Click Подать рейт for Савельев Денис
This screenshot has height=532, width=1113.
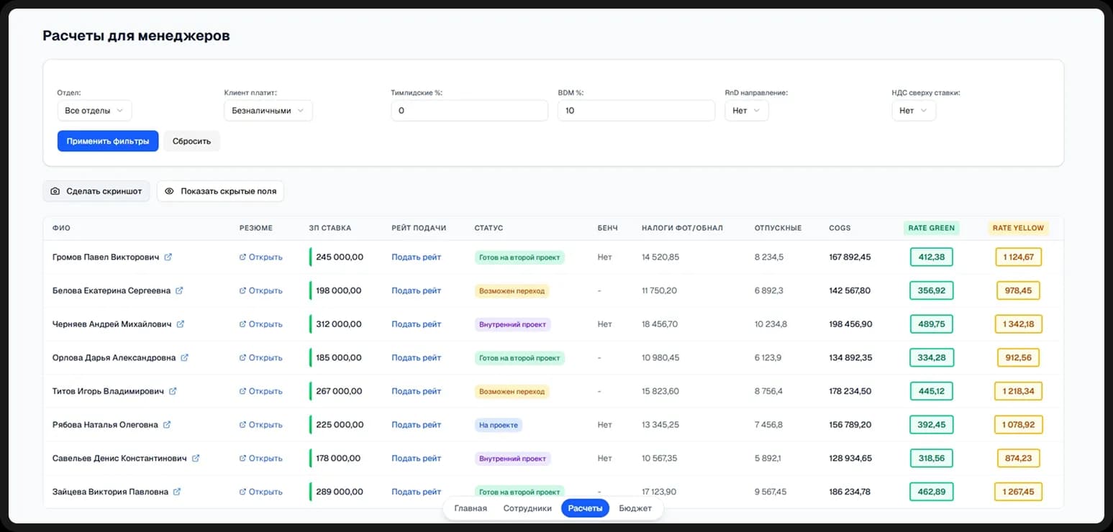pyautogui.click(x=417, y=458)
